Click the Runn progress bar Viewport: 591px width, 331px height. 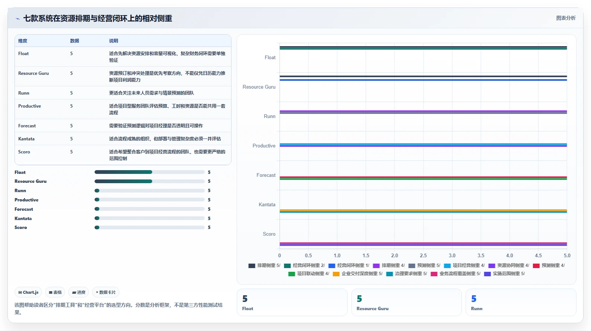coord(150,191)
